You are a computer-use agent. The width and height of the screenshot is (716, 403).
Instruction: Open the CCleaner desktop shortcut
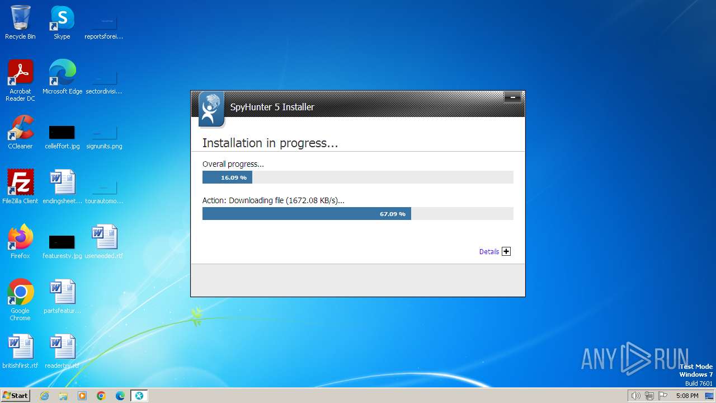(x=20, y=132)
